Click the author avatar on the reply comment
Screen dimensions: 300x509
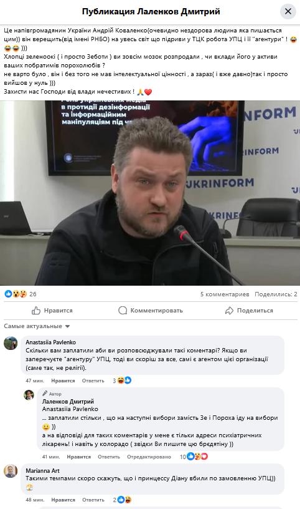tap(29, 395)
